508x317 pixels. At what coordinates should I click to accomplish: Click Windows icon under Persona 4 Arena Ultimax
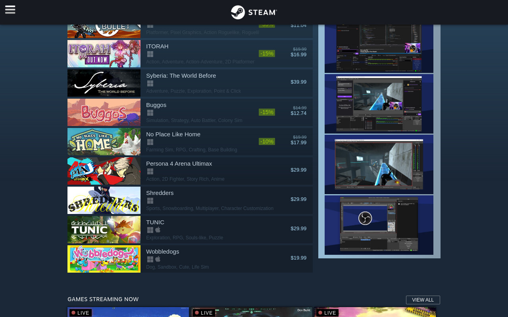[x=150, y=171]
